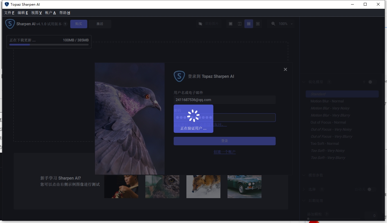Click the Topaz Sharpen AI shield logo
This screenshot has height=223, width=387.
(10, 24)
